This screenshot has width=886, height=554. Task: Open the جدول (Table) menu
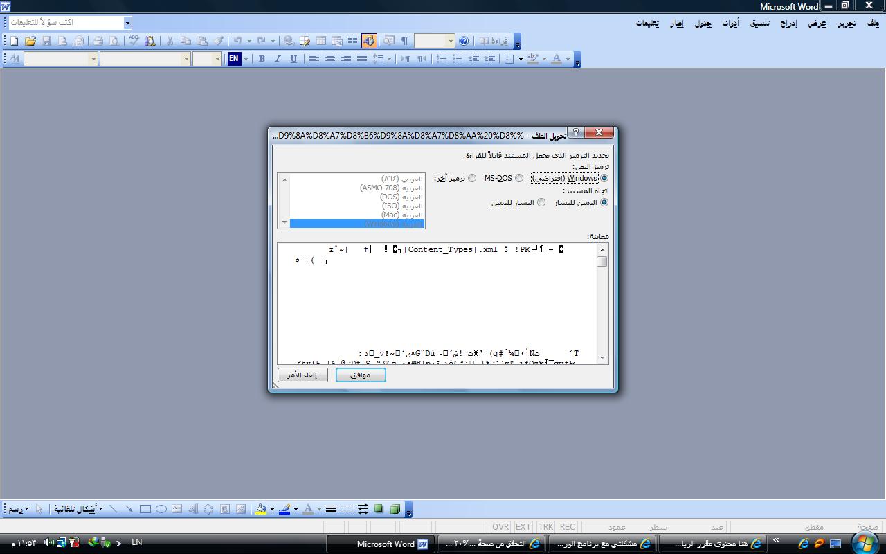pyautogui.click(x=703, y=24)
